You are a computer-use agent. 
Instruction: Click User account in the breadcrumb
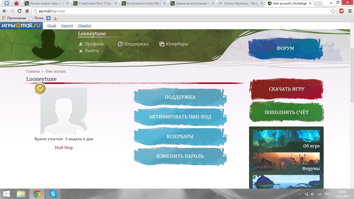tap(56, 71)
